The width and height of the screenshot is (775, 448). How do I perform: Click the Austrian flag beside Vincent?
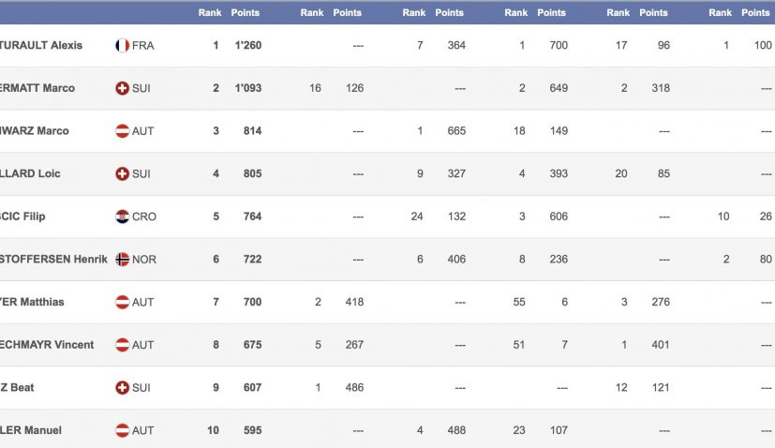[122, 345]
